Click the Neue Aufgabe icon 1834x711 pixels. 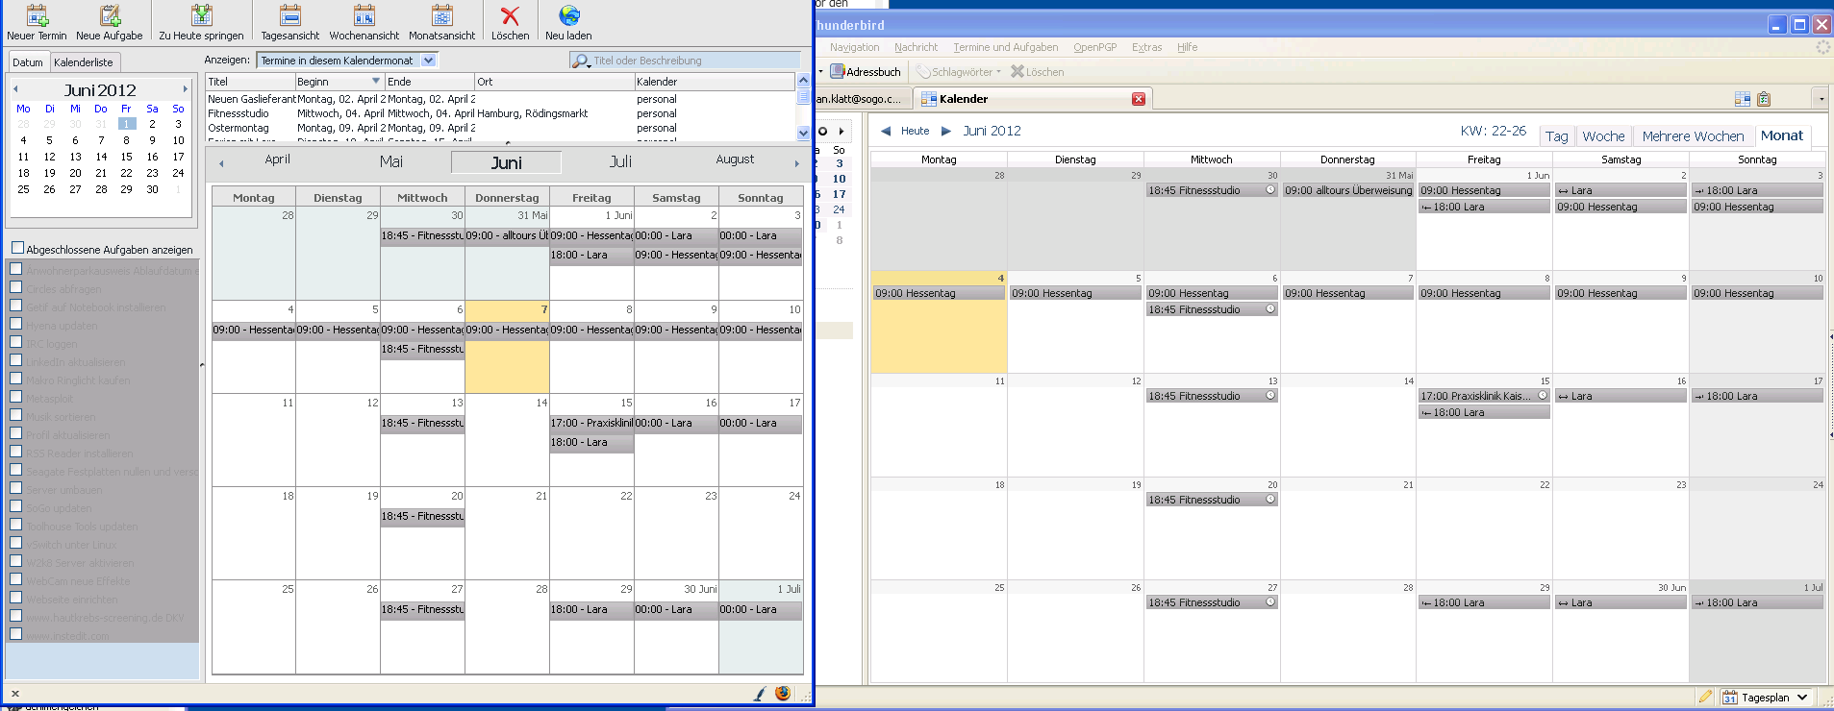click(x=110, y=16)
